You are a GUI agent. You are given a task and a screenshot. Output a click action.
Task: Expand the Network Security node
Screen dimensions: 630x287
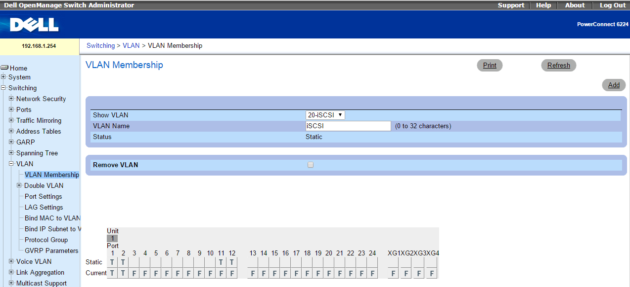coord(11,99)
